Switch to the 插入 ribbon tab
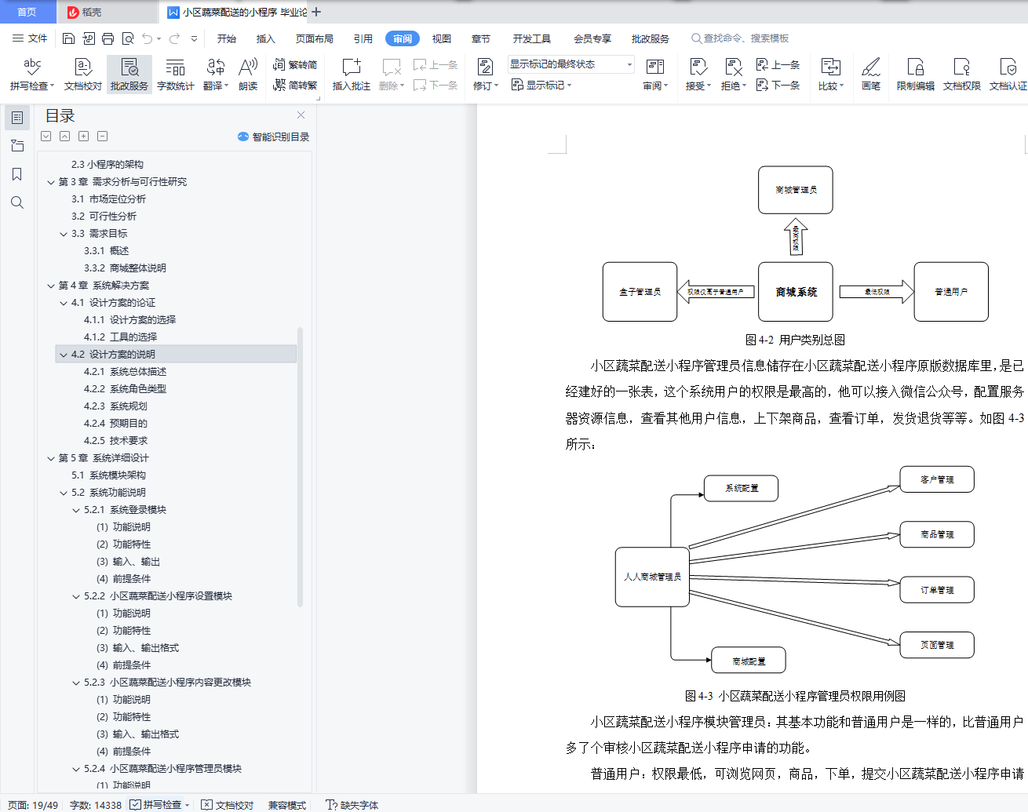This screenshot has height=812, width=1028. pos(266,38)
